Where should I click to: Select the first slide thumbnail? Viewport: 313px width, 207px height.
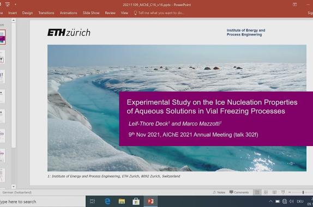click(2, 37)
